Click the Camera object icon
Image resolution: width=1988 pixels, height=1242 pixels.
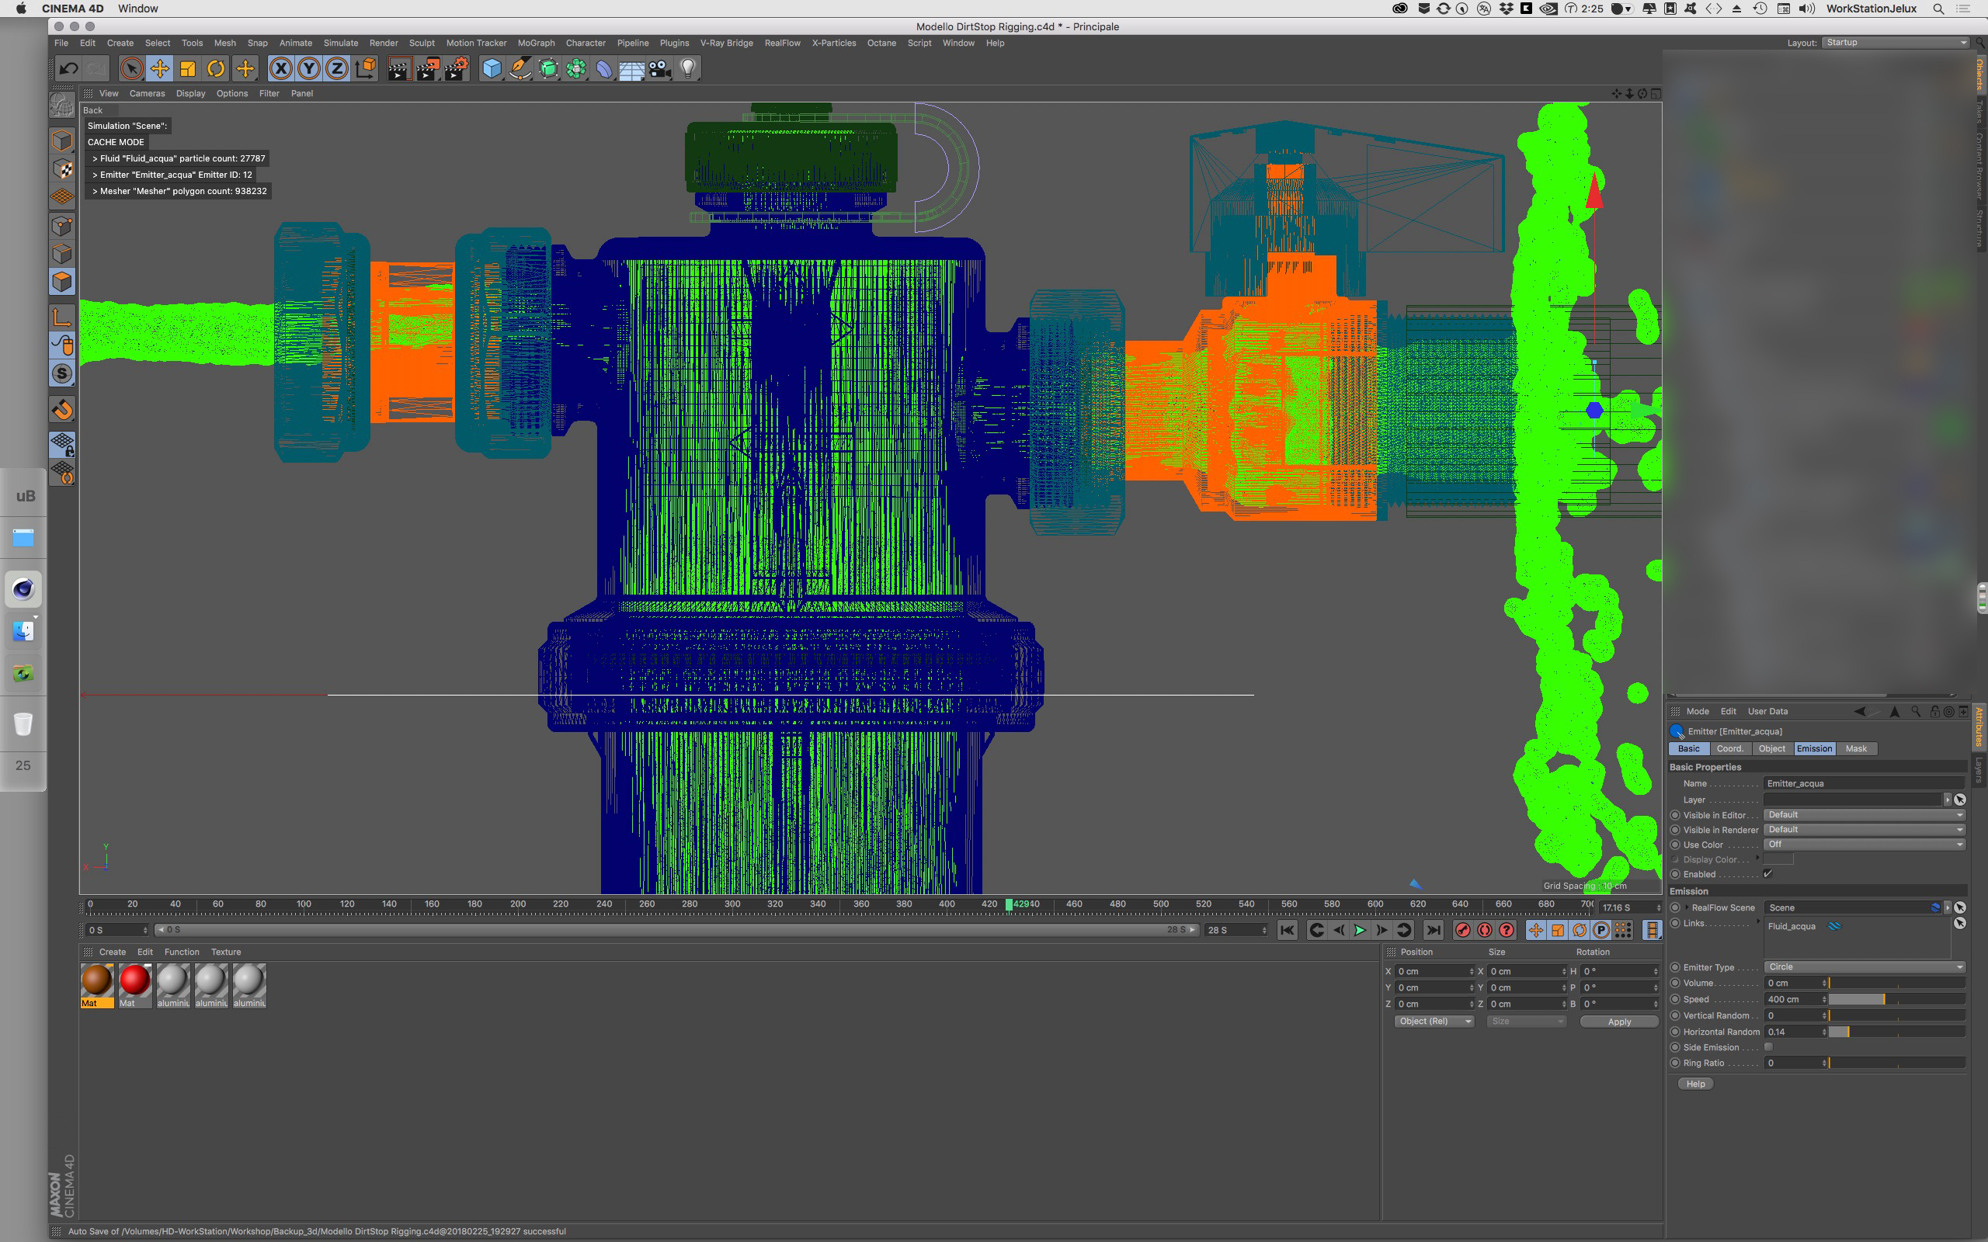click(x=659, y=69)
